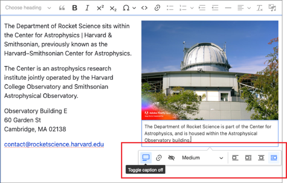The height and width of the screenshot is (183, 287).
Task: Apply subscript formatting
Action: click(113, 8)
